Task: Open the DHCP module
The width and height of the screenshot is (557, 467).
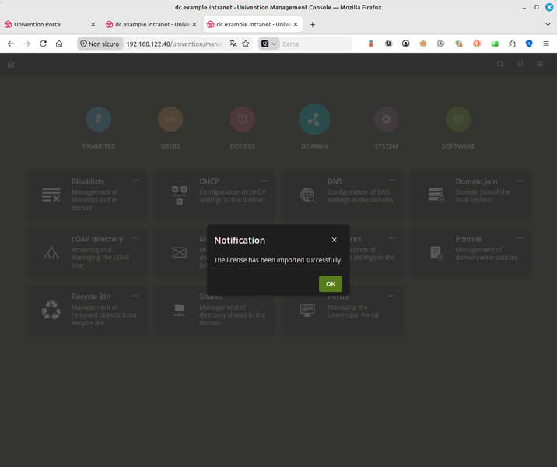Action: point(214,195)
